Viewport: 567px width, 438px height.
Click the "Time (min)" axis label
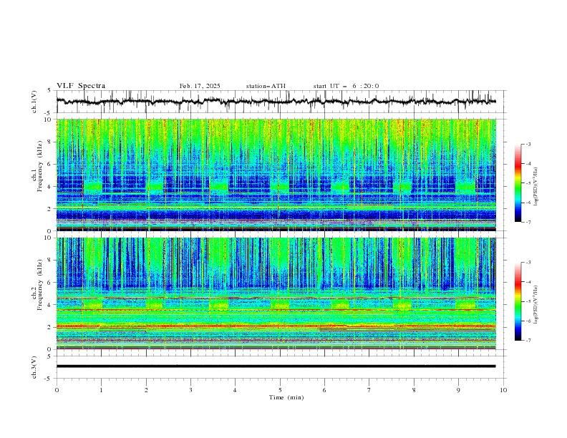pos(286,397)
